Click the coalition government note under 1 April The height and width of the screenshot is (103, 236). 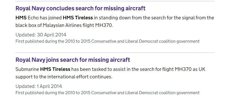[107, 93]
